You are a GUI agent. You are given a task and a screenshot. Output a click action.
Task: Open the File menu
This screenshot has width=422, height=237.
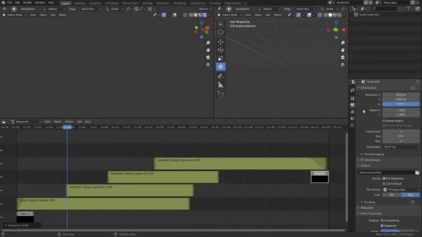click(x=9, y=3)
